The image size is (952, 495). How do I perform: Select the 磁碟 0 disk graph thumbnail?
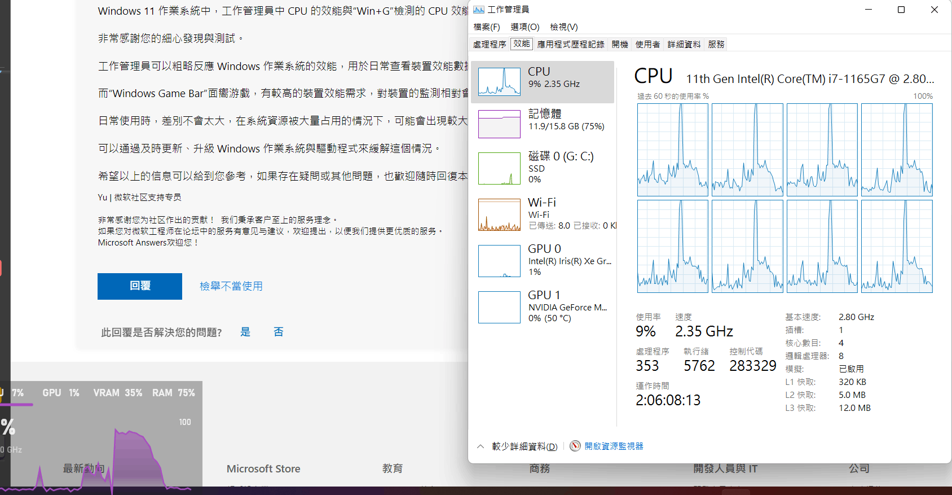tap(499, 168)
